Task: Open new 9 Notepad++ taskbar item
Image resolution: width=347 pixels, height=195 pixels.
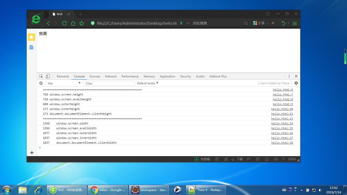Action: point(206,190)
